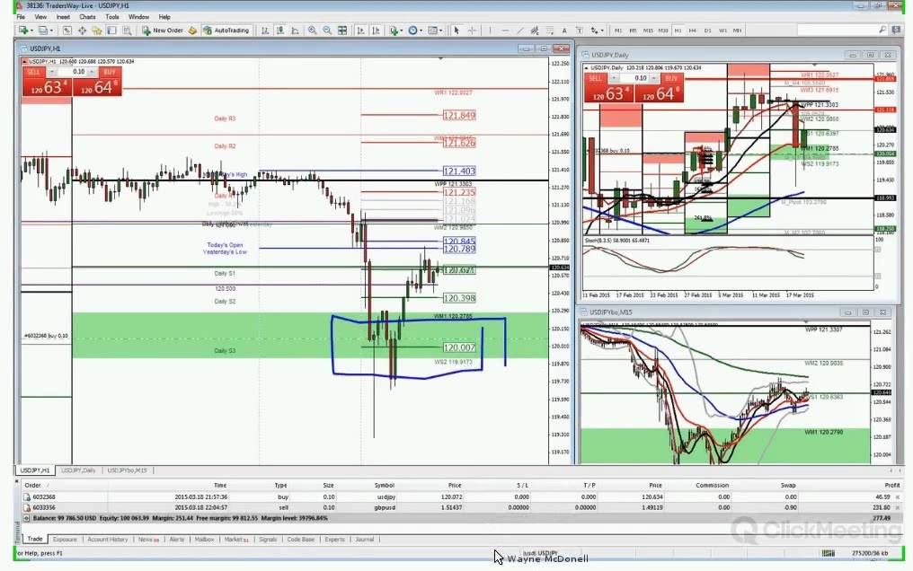The width and height of the screenshot is (913, 571).
Task: Switch to the USDJPY,Daily chart tab
Action: [x=78, y=470]
